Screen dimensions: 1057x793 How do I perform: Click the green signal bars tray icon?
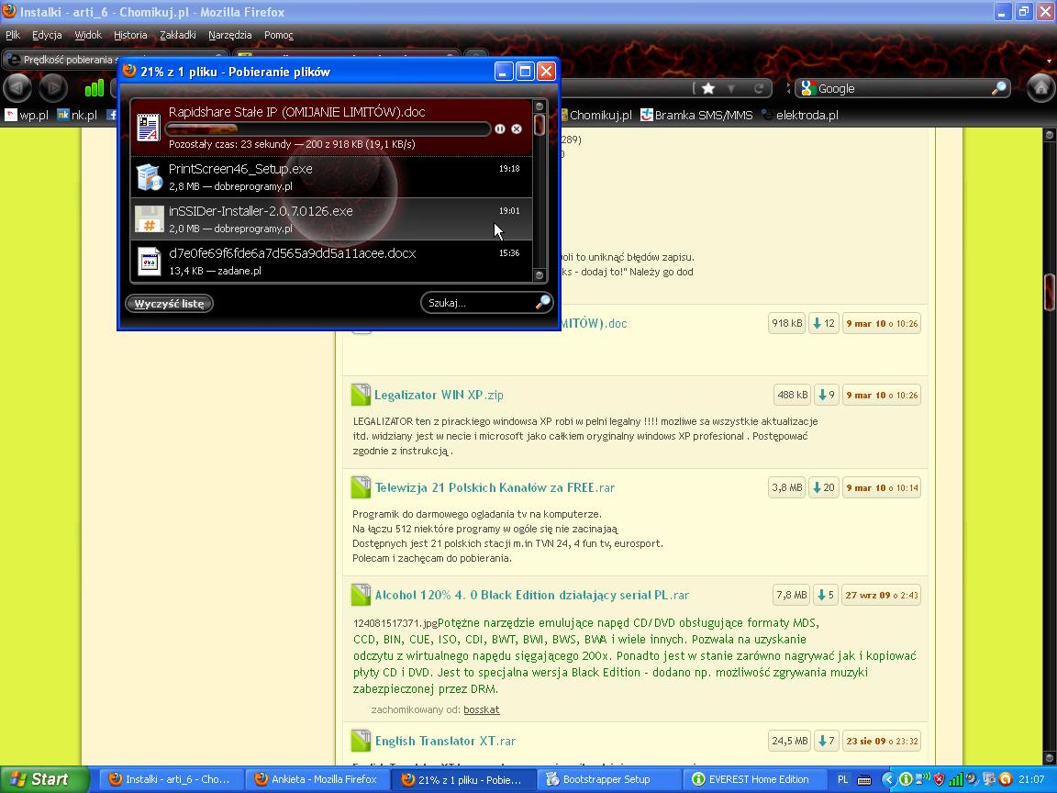tap(955, 779)
